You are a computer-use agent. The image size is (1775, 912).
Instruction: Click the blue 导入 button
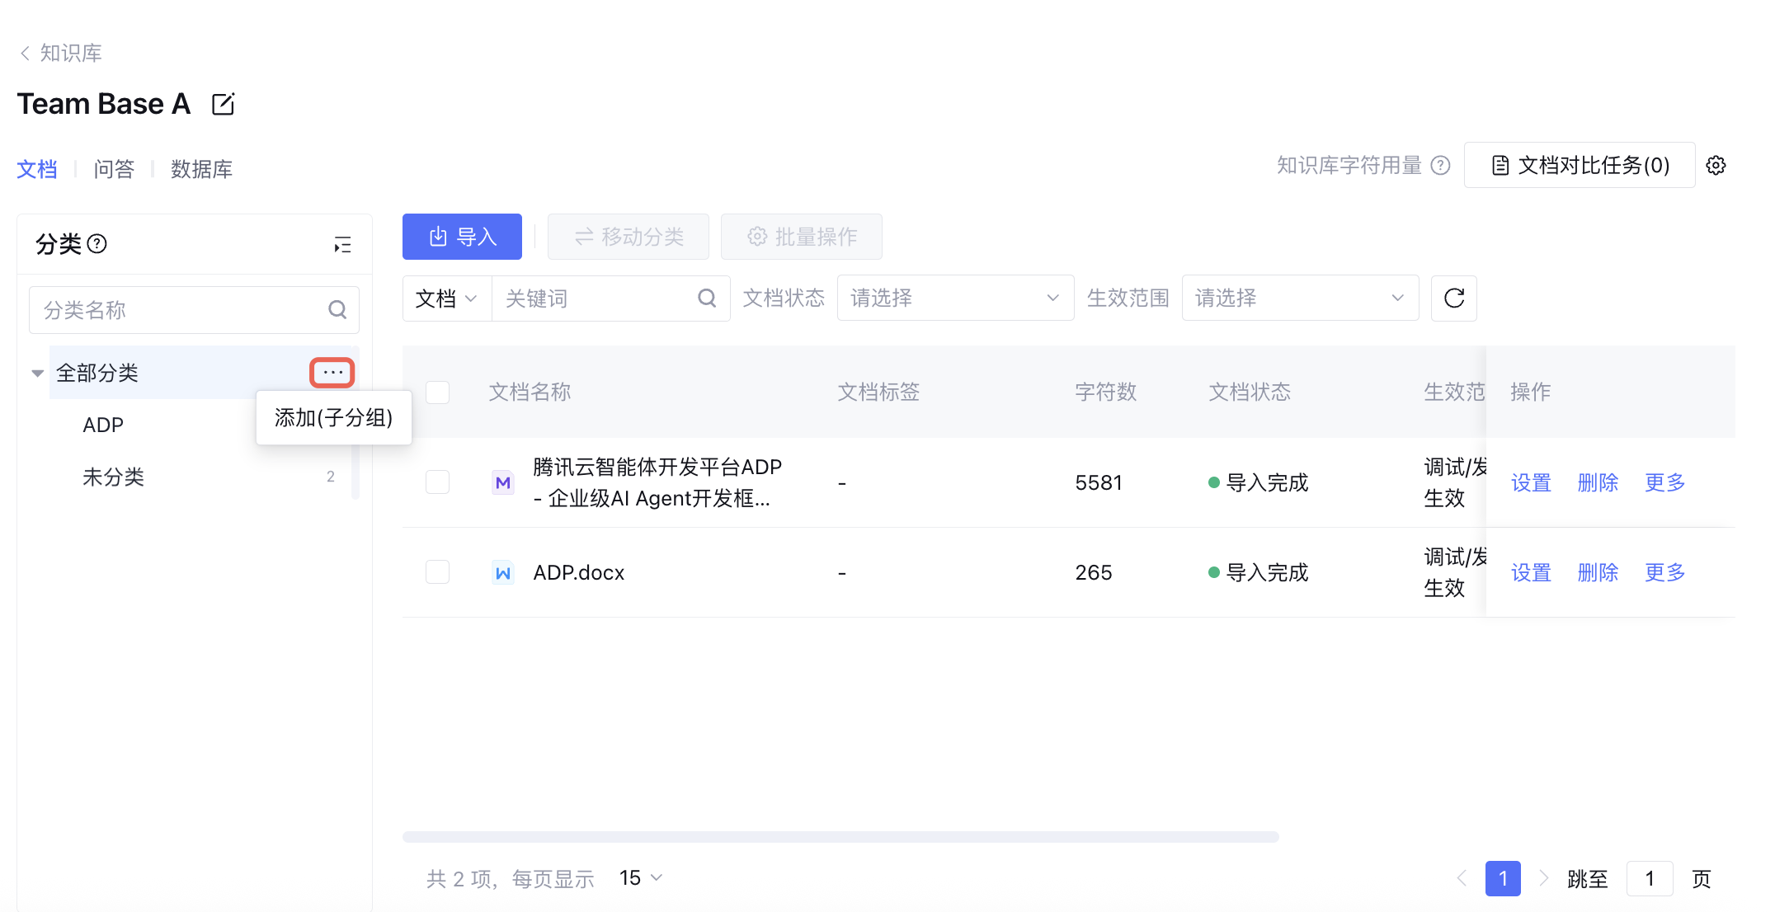pyautogui.click(x=462, y=237)
